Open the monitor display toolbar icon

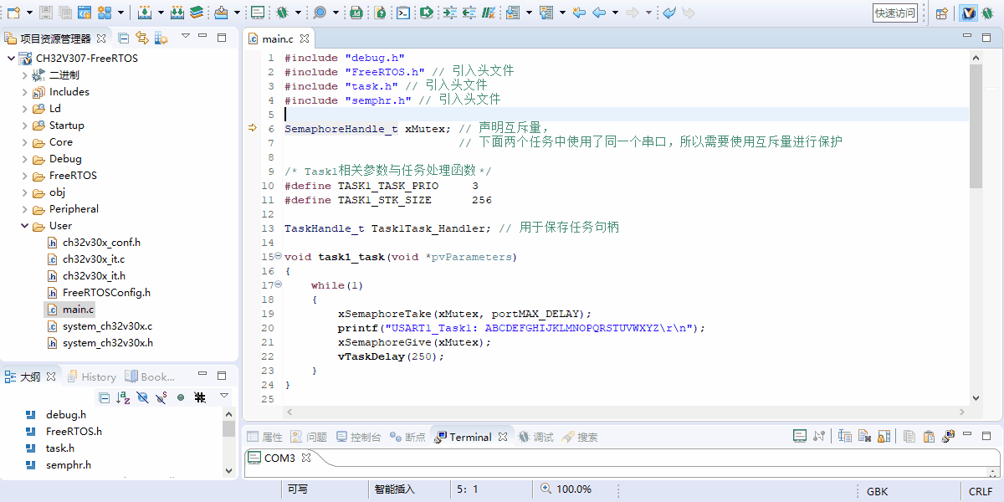[258, 13]
